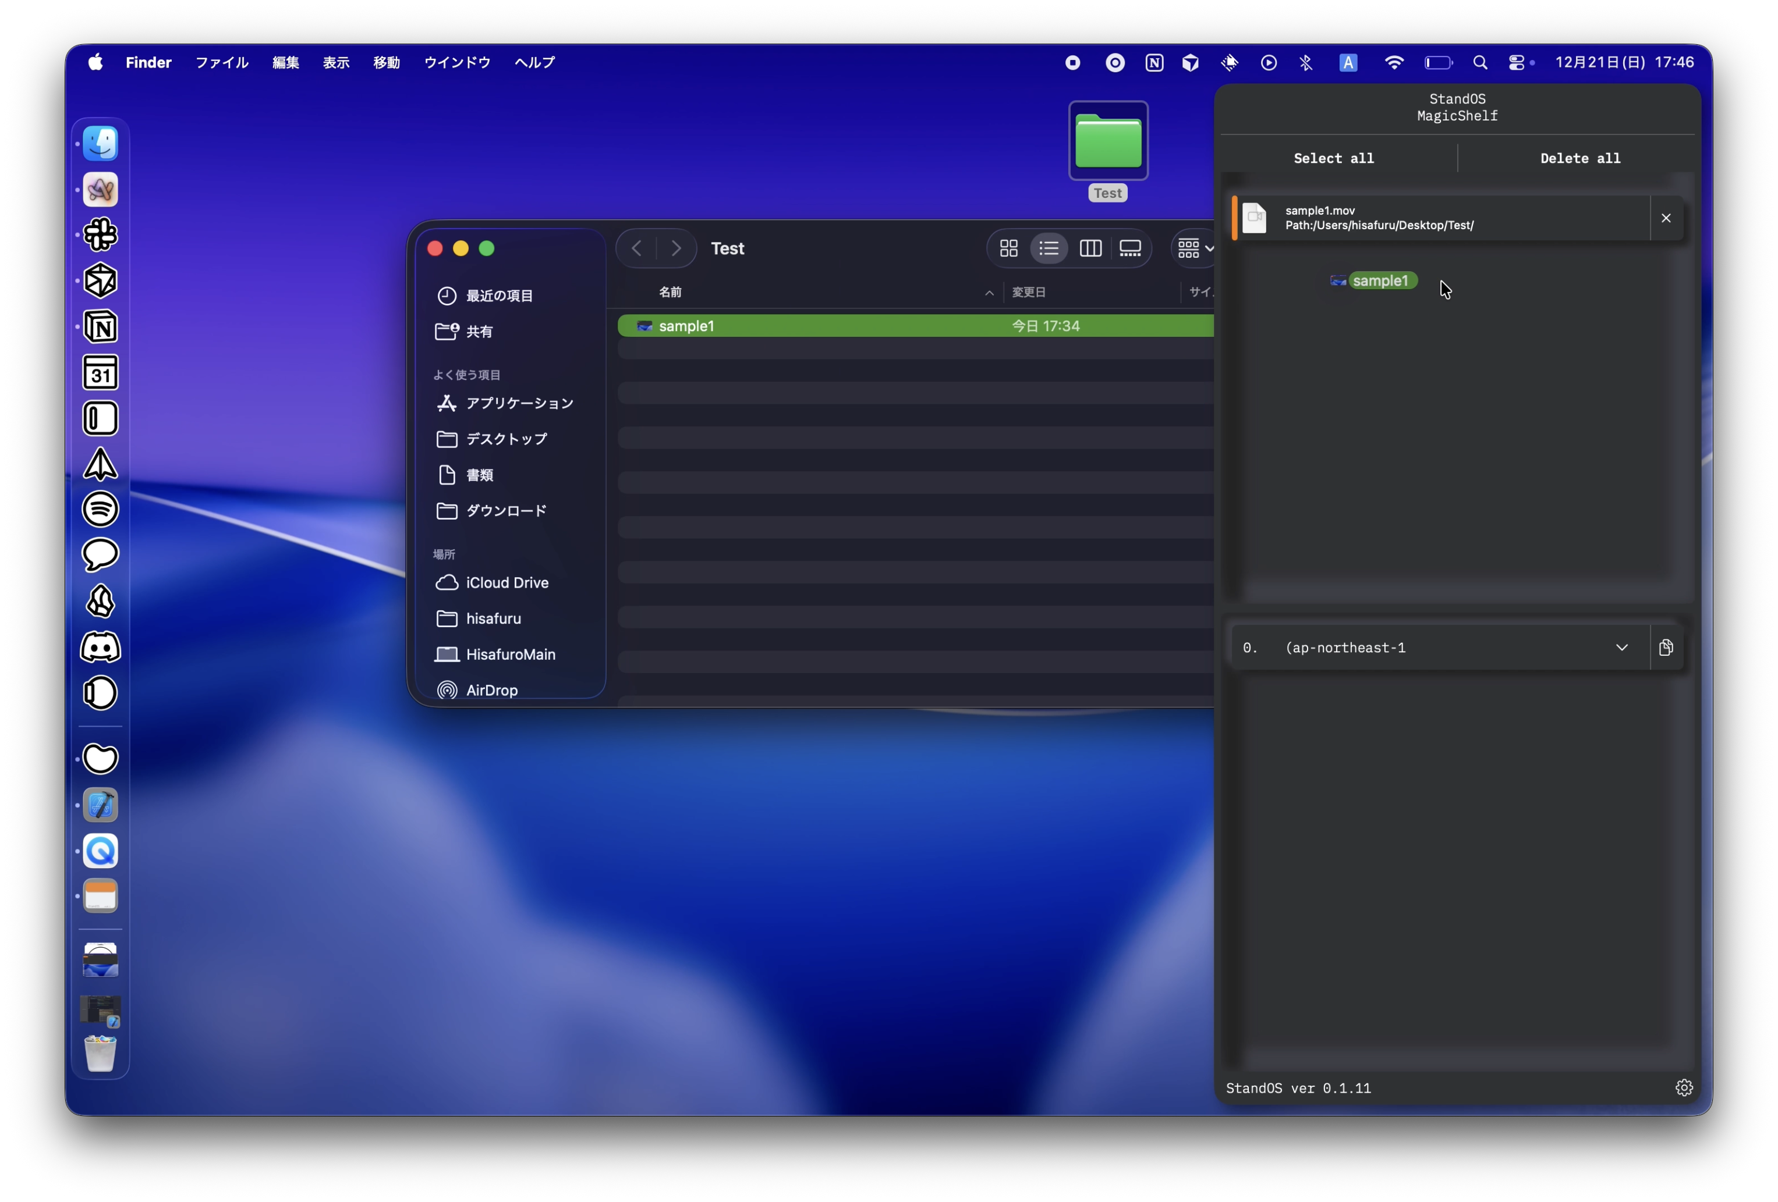Screen dimensions: 1778x1202
Task: Open the ファイル menu
Action: (221, 63)
